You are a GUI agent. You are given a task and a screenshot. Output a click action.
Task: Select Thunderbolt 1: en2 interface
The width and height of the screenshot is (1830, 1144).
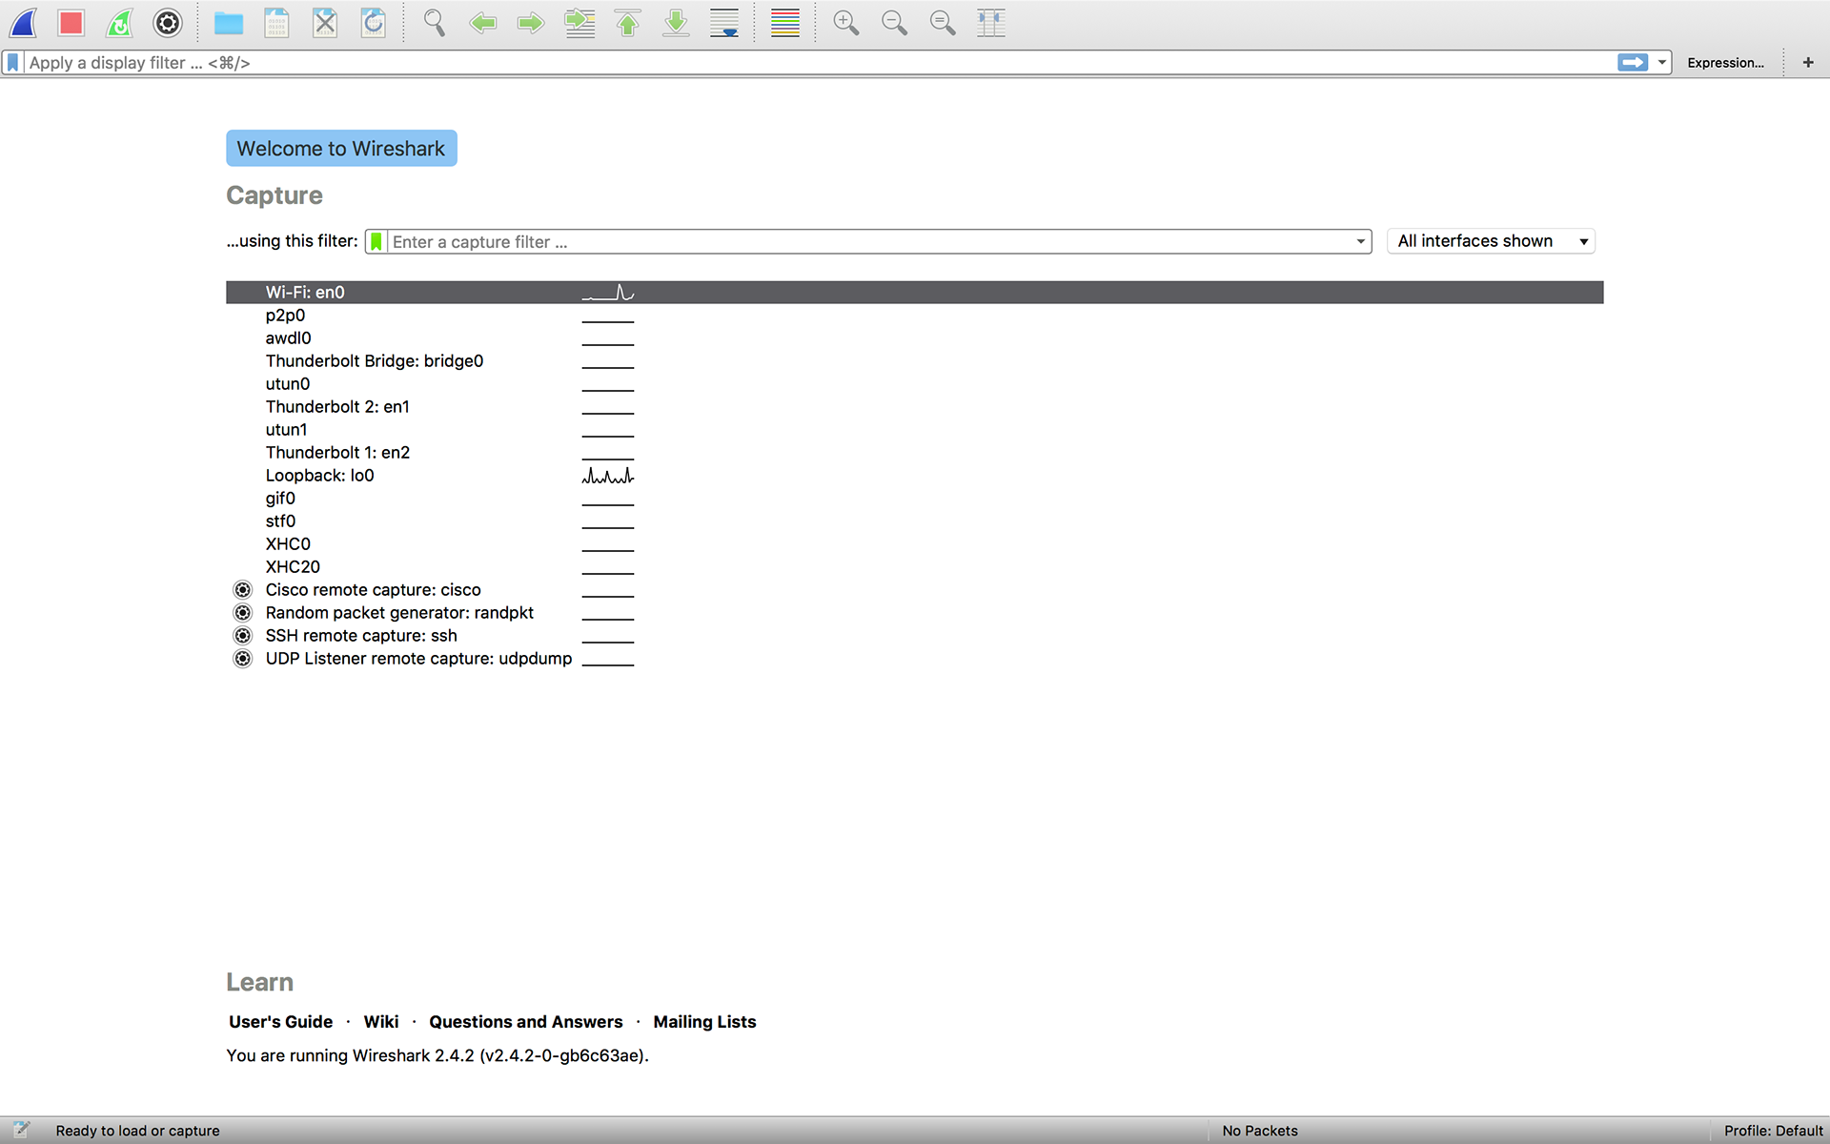coord(915,452)
